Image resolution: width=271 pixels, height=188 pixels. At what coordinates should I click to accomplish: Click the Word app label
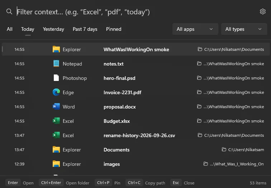point(68,107)
